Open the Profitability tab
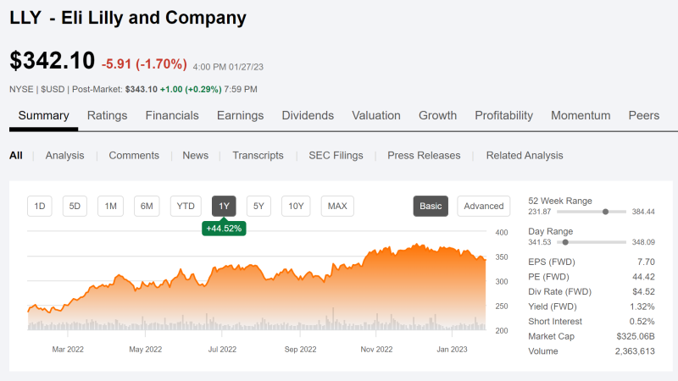The image size is (678, 381). [503, 116]
